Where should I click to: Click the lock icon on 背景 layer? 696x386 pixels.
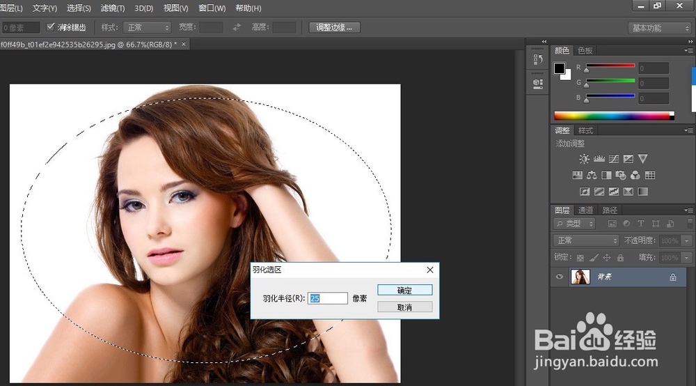(673, 277)
